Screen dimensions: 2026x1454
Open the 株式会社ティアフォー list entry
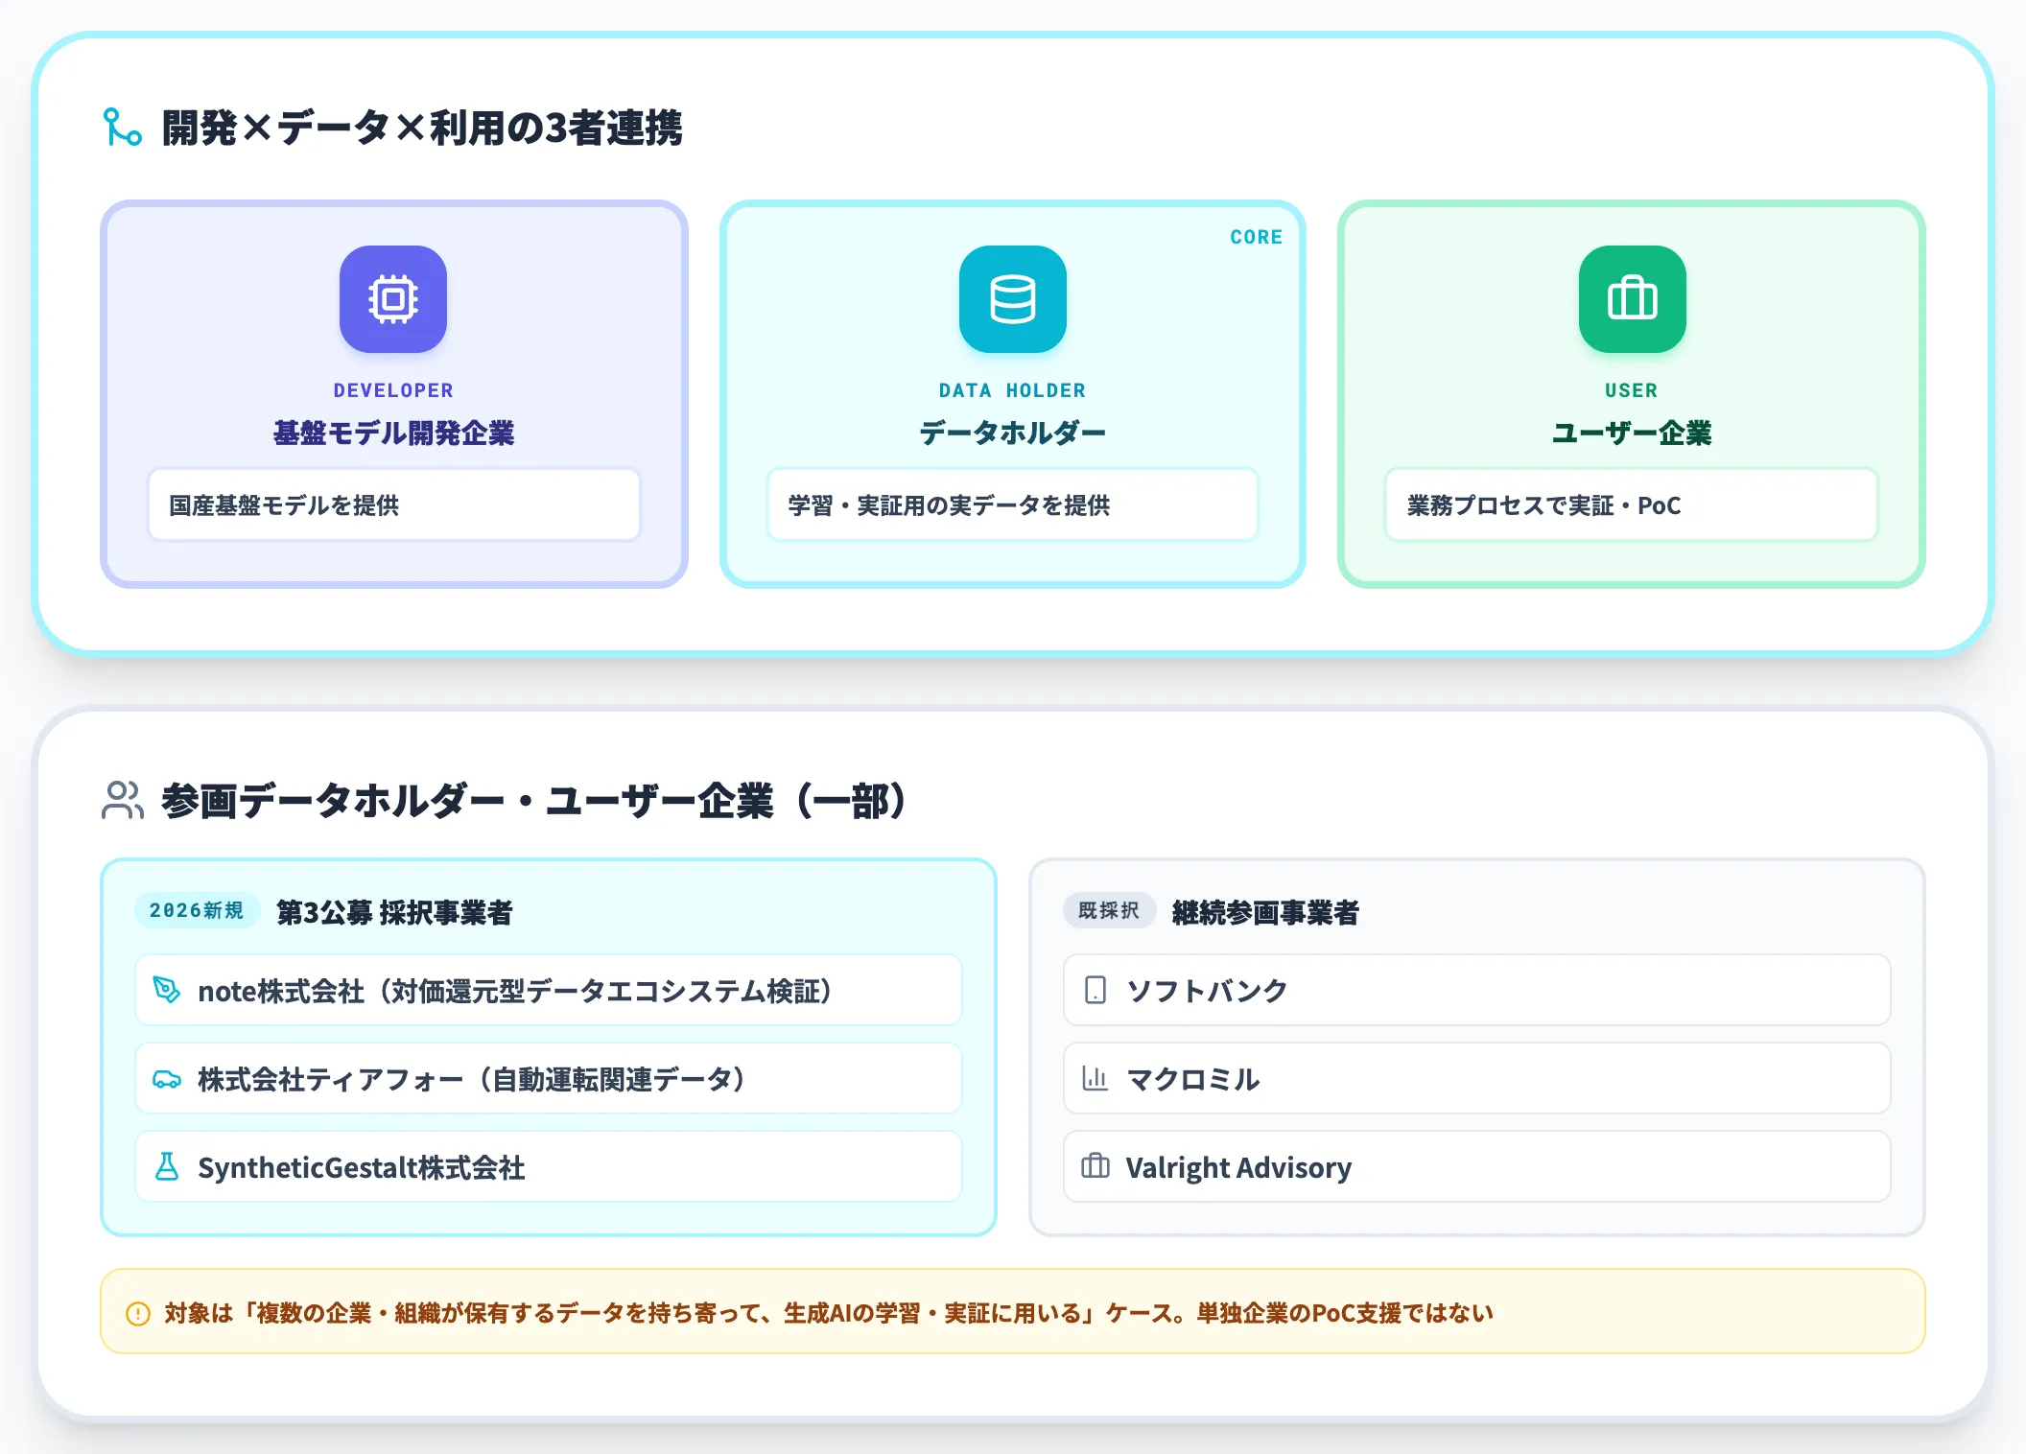[549, 1079]
